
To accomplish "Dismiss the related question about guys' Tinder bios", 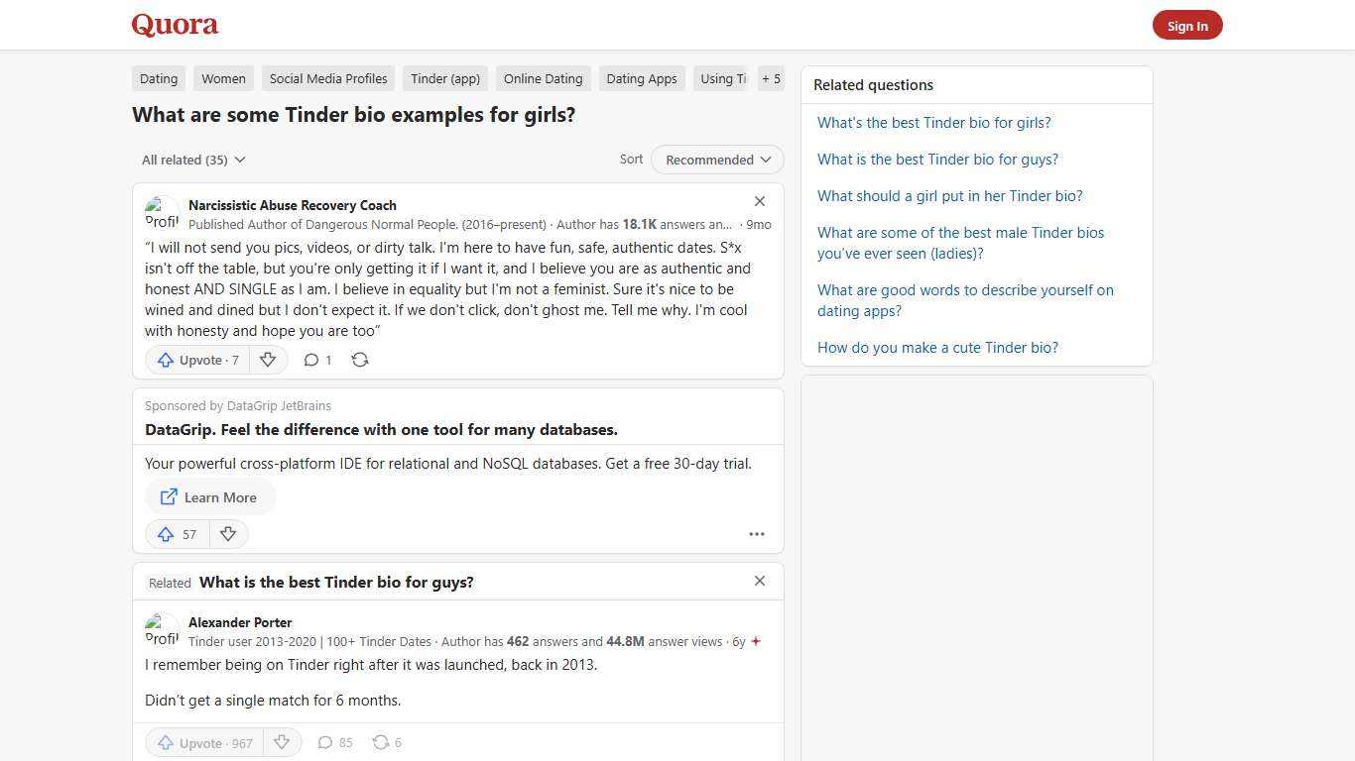I will (x=759, y=581).
